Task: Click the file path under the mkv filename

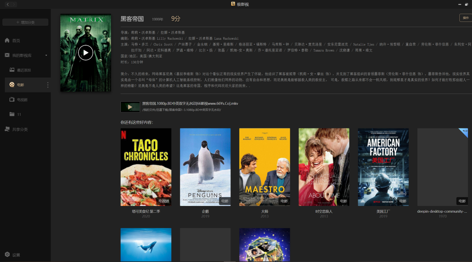Action: point(182,110)
